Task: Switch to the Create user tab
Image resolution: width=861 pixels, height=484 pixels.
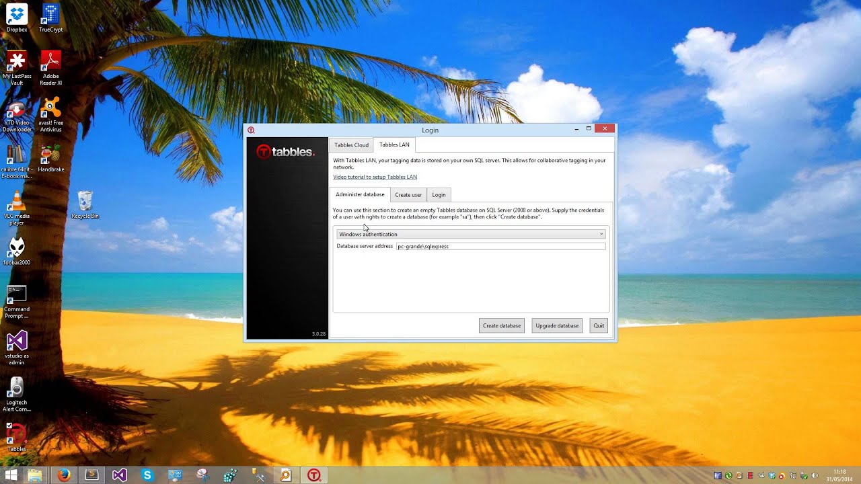Action: coord(408,195)
